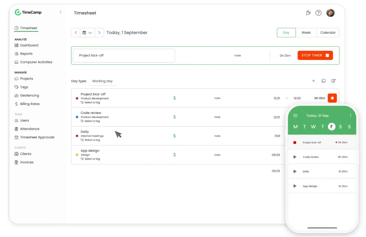Click the Project kick-off task input field
Viewport: 366px width, 237px height.
(124, 56)
